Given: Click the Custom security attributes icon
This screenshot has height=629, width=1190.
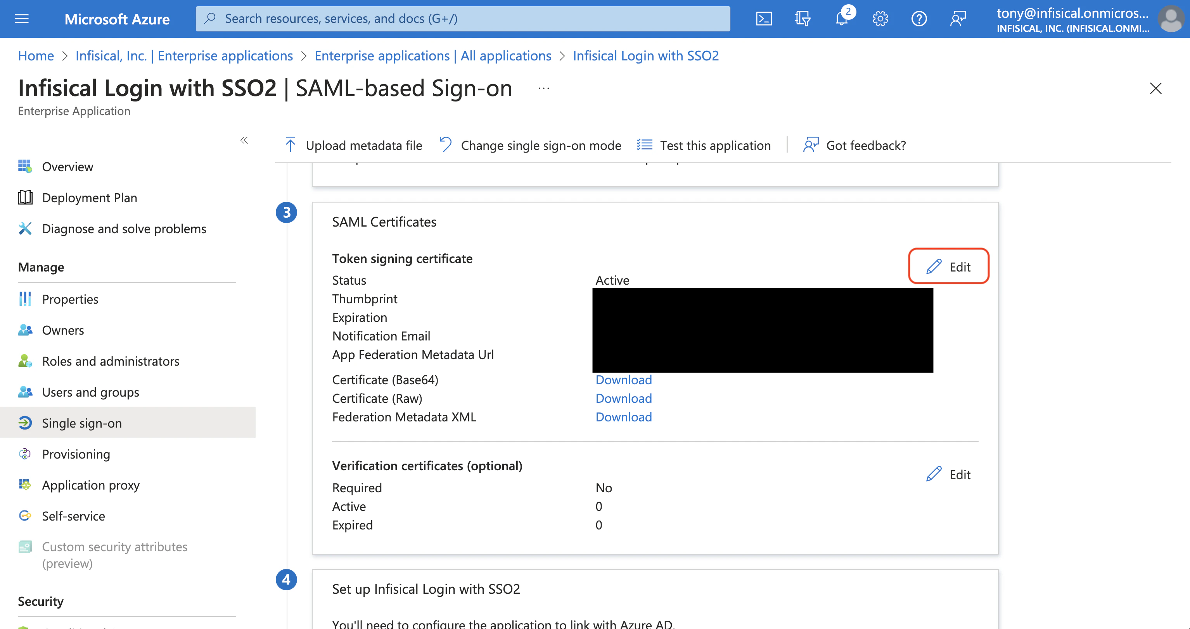Looking at the screenshot, I should point(25,547).
